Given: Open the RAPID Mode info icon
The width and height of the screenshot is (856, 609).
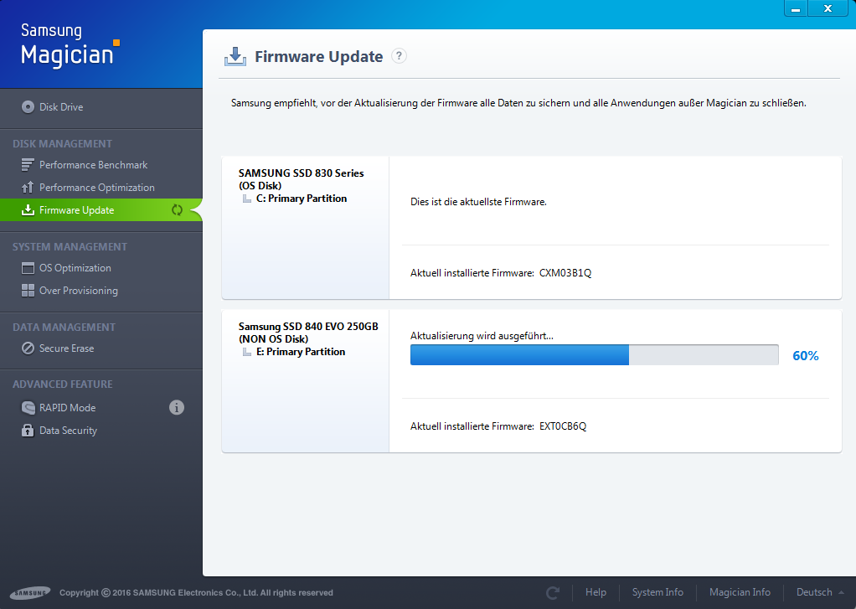Looking at the screenshot, I should [x=177, y=407].
